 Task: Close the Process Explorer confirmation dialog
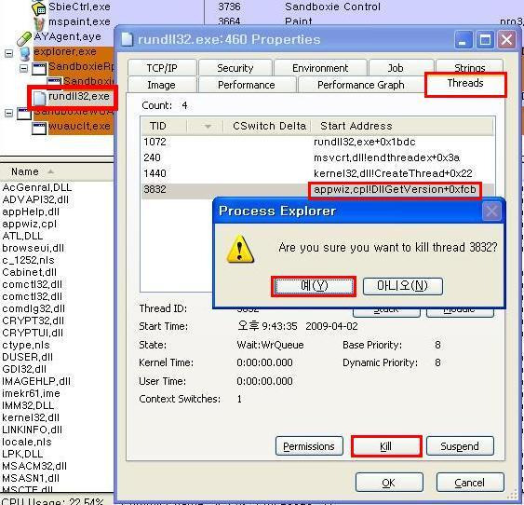491,211
